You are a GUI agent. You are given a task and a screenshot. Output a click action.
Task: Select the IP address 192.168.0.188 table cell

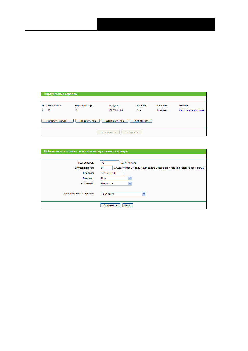point(116,110)
